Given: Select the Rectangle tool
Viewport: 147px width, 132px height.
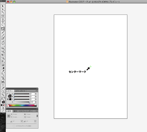Looking at the screenshot, I should [3, 29].
